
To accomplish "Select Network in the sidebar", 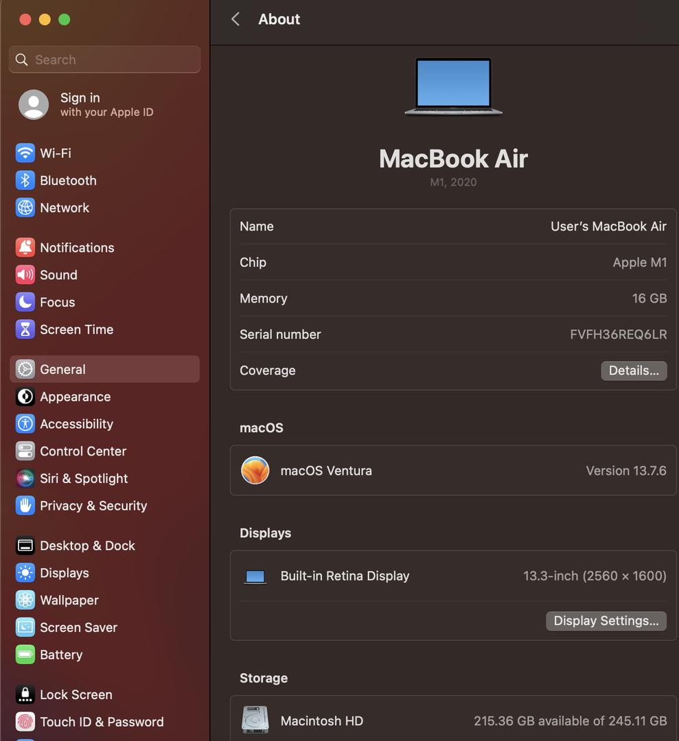I will coord(104,207).
